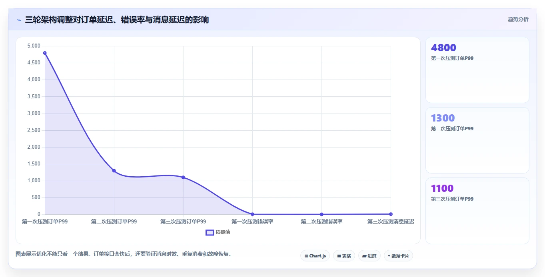Click the data point for 第三次压测消息延迟
545x277 pixels.
pos(391,214)
